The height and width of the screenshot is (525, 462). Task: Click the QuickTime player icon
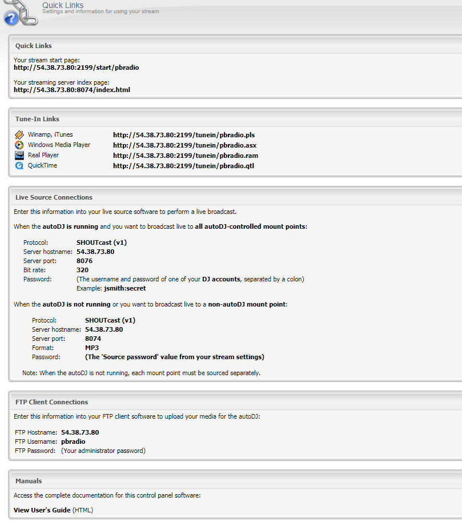click(19, 166)
